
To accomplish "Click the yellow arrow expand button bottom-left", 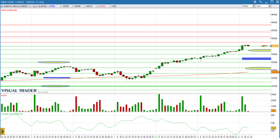I will tap(2, 131).
